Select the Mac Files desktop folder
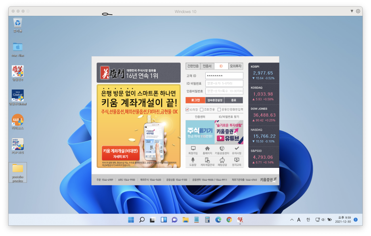Viewport: 371px width, 236px height. click(x=18, y=49)
